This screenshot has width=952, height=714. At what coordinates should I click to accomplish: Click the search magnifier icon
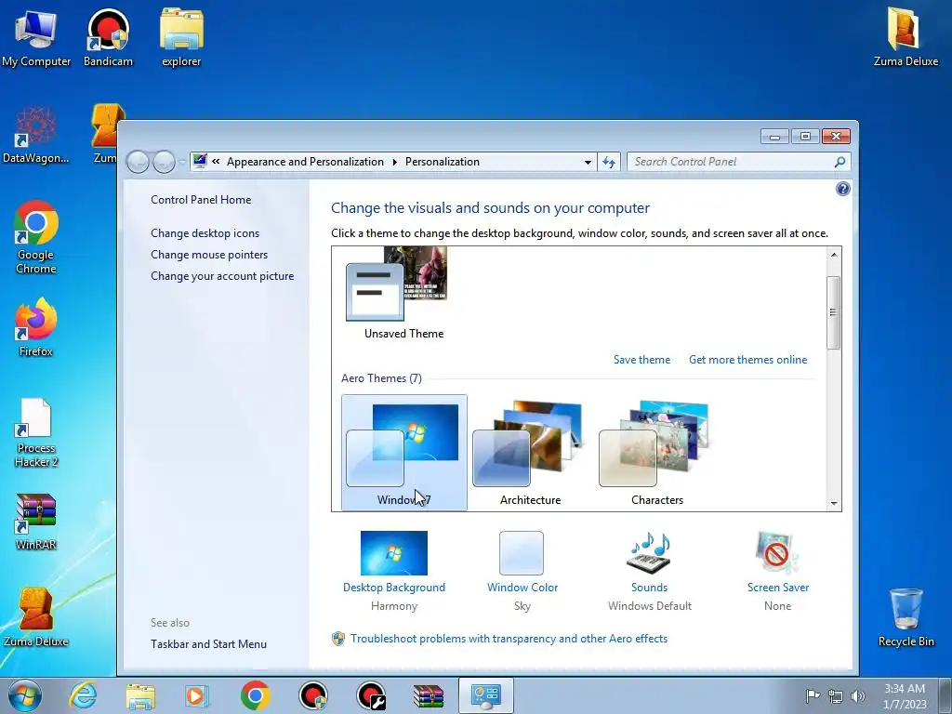pos(840,162)
